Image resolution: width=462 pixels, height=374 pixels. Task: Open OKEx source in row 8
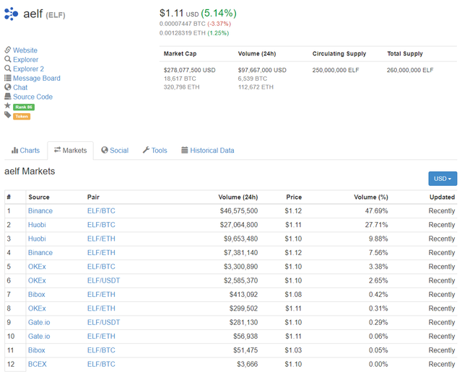click(37, 308)
